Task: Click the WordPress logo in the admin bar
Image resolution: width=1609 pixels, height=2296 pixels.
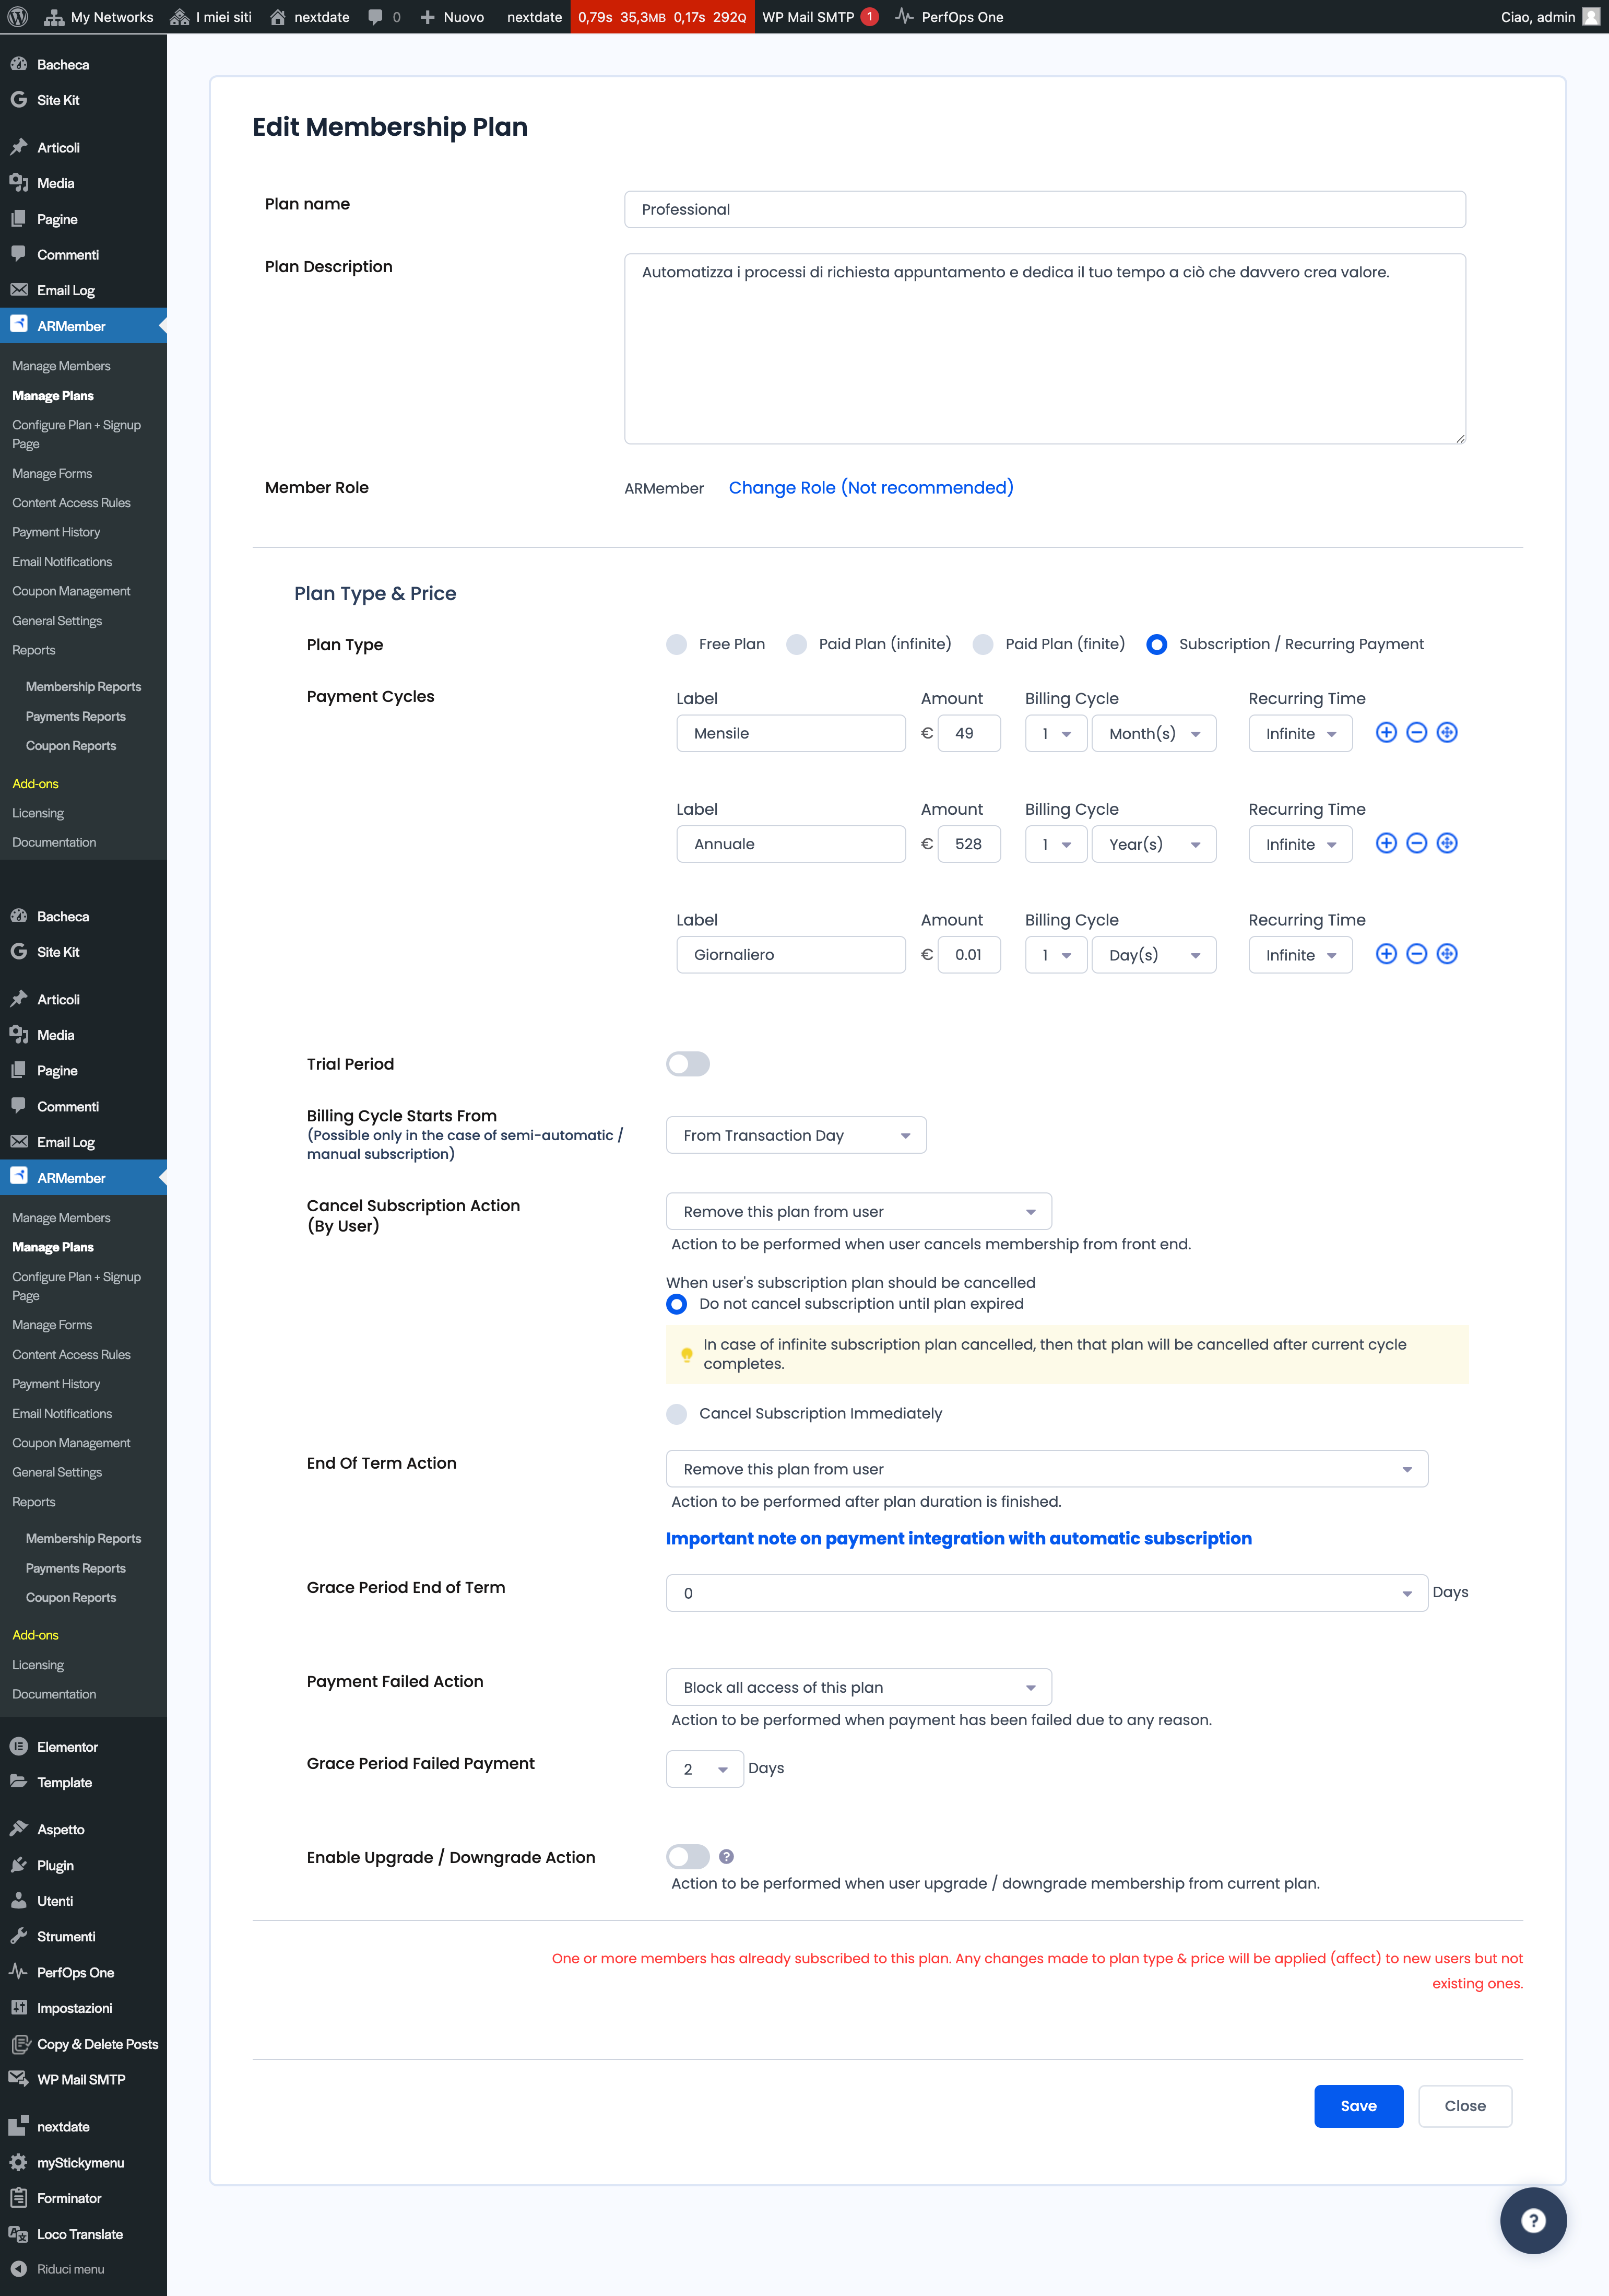Action: pos(17,17)
